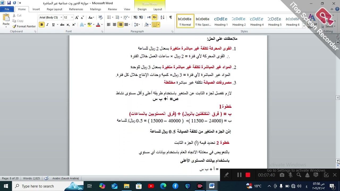Justify the paragraph text

click(x=126, y=25)
